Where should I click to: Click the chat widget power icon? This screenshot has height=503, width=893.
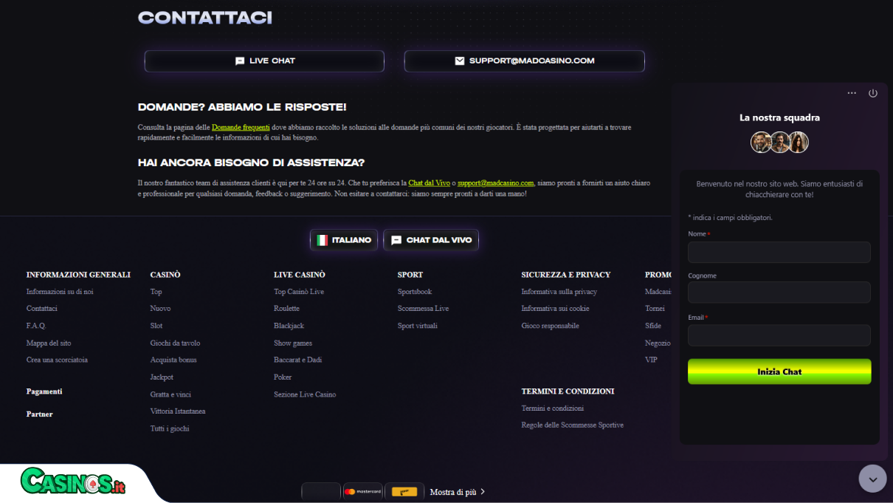(x=873, y=93)
